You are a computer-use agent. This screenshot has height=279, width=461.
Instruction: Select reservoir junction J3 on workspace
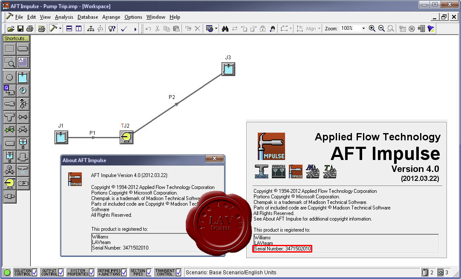pos(228,69)
